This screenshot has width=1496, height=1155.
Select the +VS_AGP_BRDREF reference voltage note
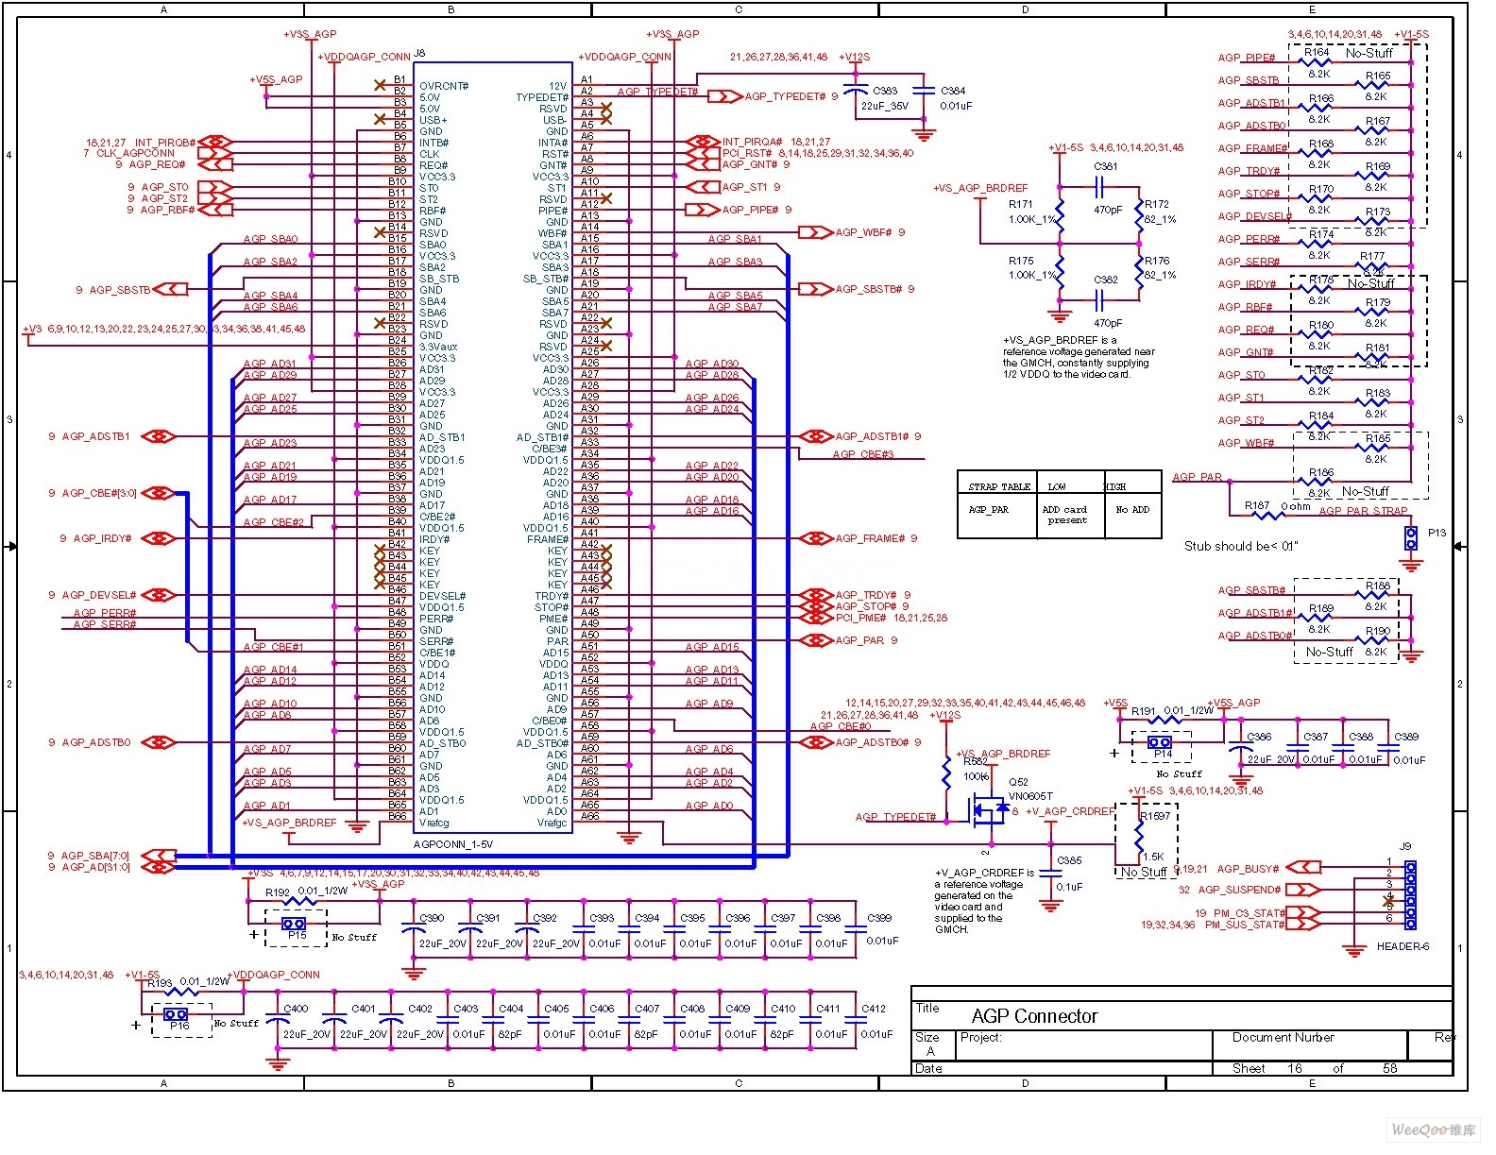tap(1079, 357)
